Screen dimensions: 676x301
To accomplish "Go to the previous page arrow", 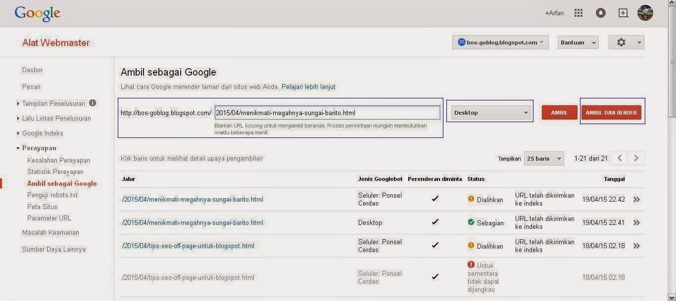I will (619, 158).
